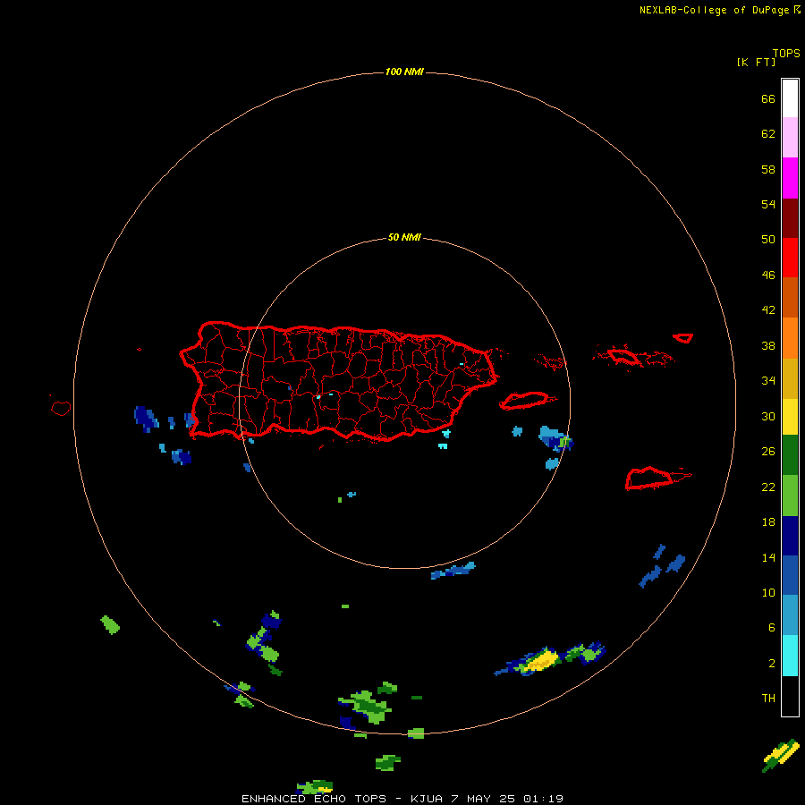Click the ENHANCED ECHO TOPS caption text
This screenshot has height=805, width=805.
314,799
